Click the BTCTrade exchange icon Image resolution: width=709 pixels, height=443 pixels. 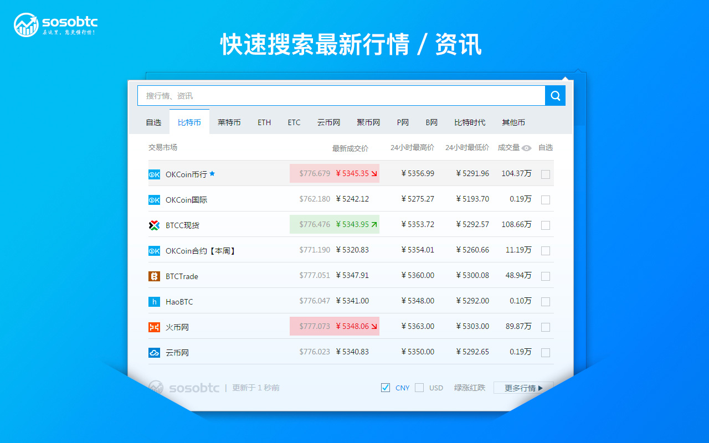pyautogui.click(x=154, y=276)
